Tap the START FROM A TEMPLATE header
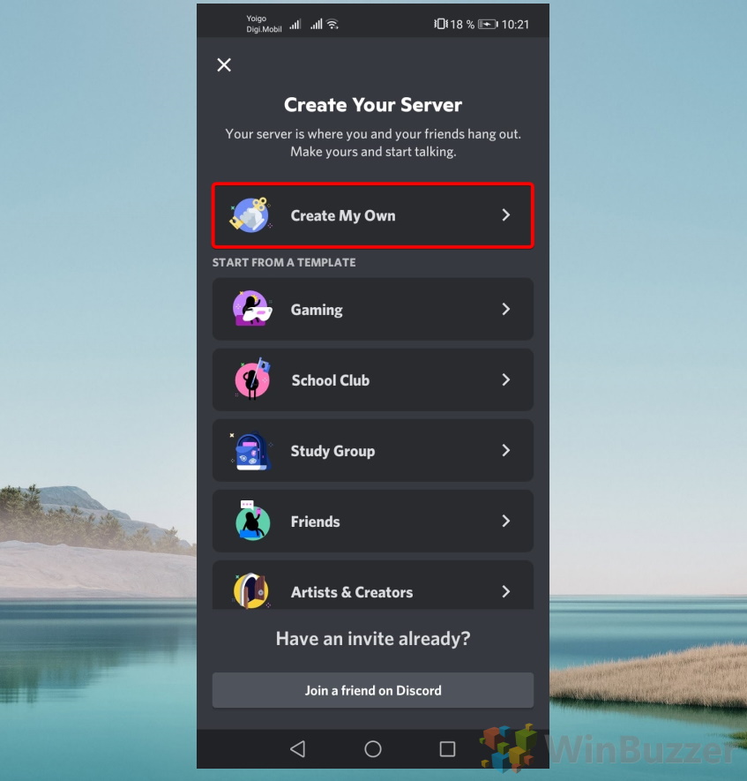Image resolution: width=747 pixels, height=781 pixels. (x=284, y=262)
